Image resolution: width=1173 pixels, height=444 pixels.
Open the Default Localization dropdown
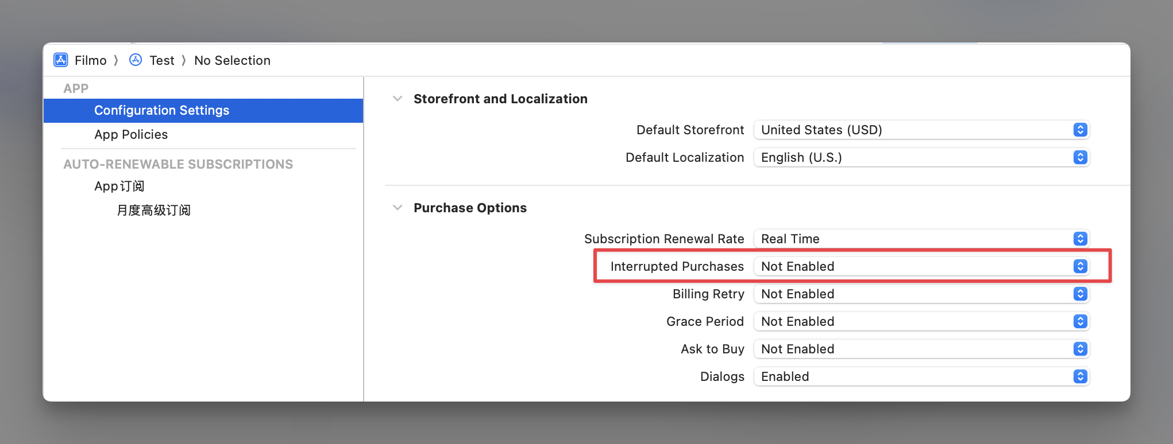point(921,158)
